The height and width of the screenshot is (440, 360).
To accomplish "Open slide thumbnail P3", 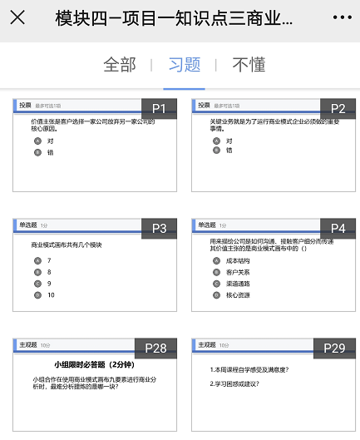I will 95,264.
